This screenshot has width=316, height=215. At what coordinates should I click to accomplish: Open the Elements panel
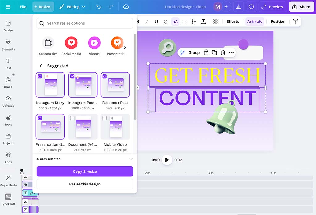8,45
